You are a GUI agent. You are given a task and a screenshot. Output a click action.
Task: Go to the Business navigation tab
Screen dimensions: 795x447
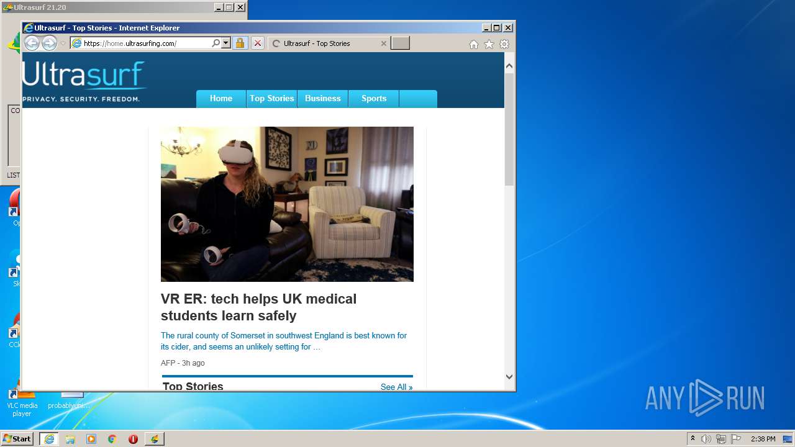[x=323, y=99]
